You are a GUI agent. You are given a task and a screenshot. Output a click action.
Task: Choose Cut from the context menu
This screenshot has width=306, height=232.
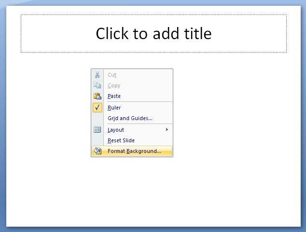coord(112,75)
